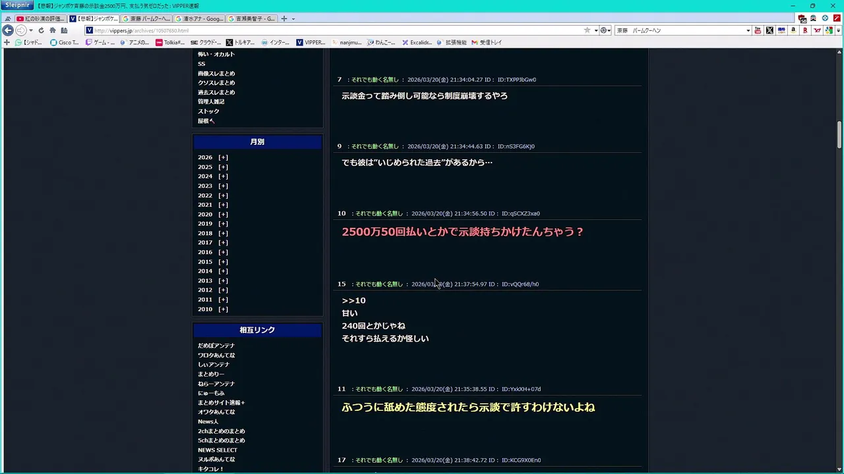The width and height of the screenshot is (844, 474).
Task: Bookmark this page with the star icon
Action: coord(587,30)
